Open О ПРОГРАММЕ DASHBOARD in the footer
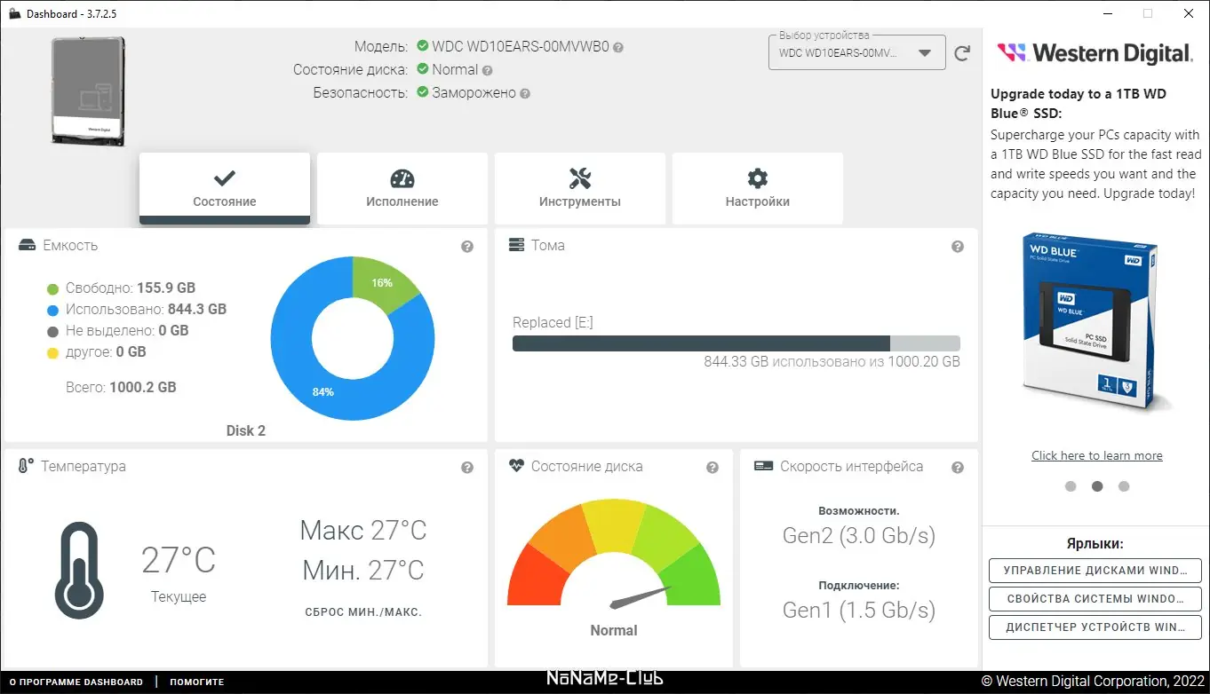1210x694 pixels. click(76, 682)
